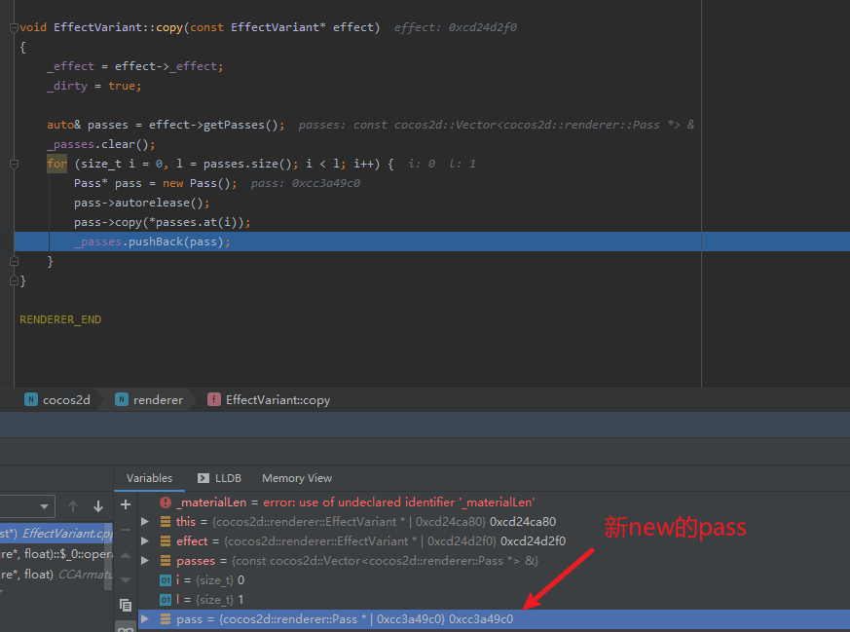Select the 'l = {size_t} 1' variable row
This screenshot has height=632, width=850.
(494, 600)
